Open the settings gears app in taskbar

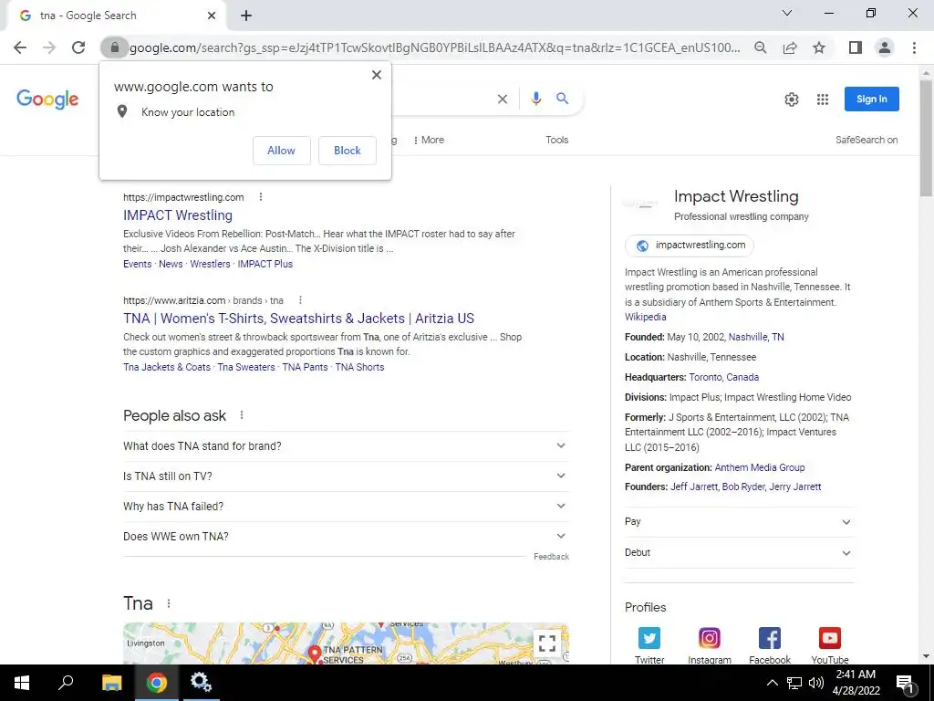tap(201, 683)
